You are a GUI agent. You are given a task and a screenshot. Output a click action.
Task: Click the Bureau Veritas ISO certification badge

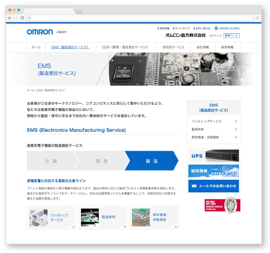coord(222,205)
